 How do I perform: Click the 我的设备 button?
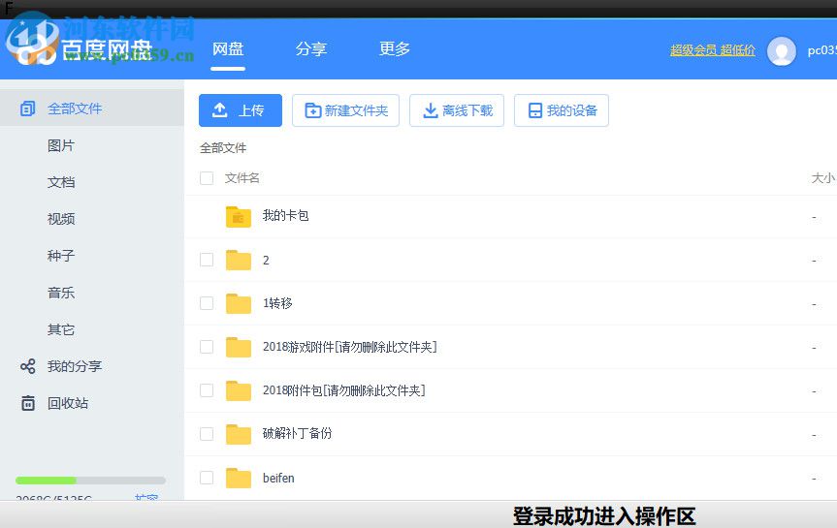click(x=561, y=110)
